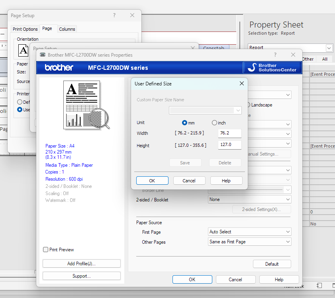Screen dimensions: 335x298
Task: Click the Support... button
Action: point(81,276)
